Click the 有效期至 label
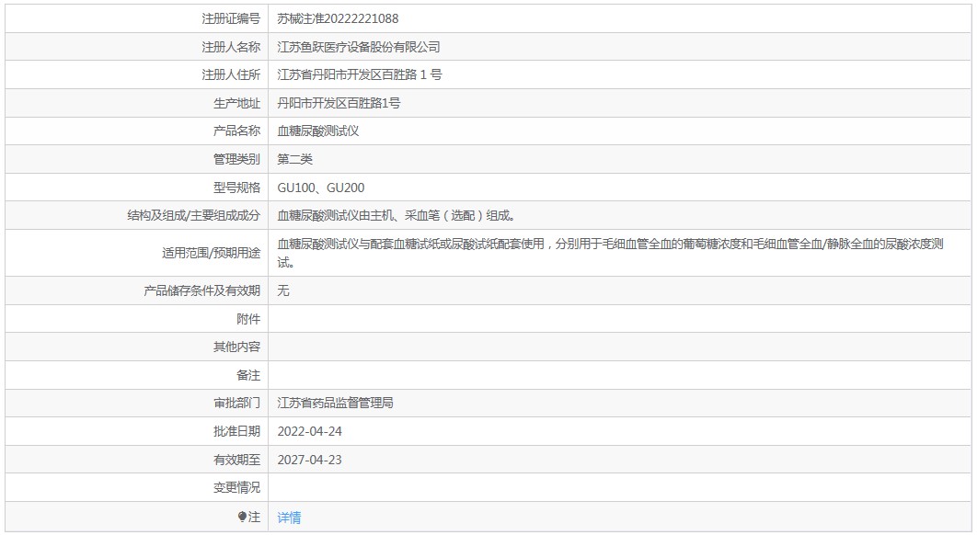 point(236,460)
